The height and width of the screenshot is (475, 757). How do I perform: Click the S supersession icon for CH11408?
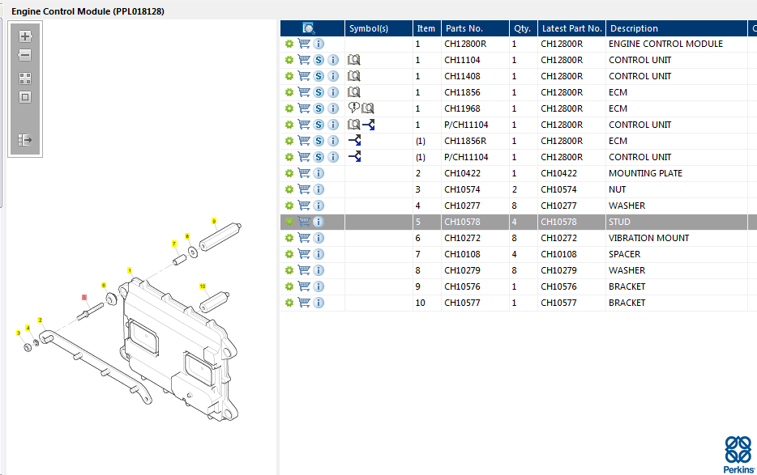319,76
